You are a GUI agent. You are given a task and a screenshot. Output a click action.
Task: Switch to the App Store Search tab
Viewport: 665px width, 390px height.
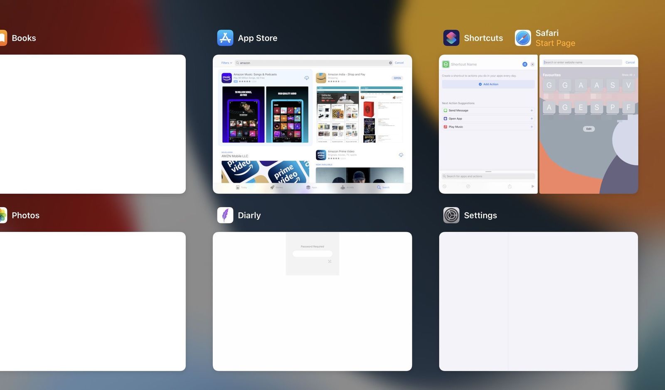383,187
